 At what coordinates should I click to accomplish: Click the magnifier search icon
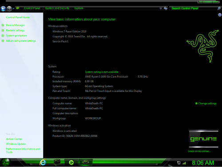click(219, 8)
